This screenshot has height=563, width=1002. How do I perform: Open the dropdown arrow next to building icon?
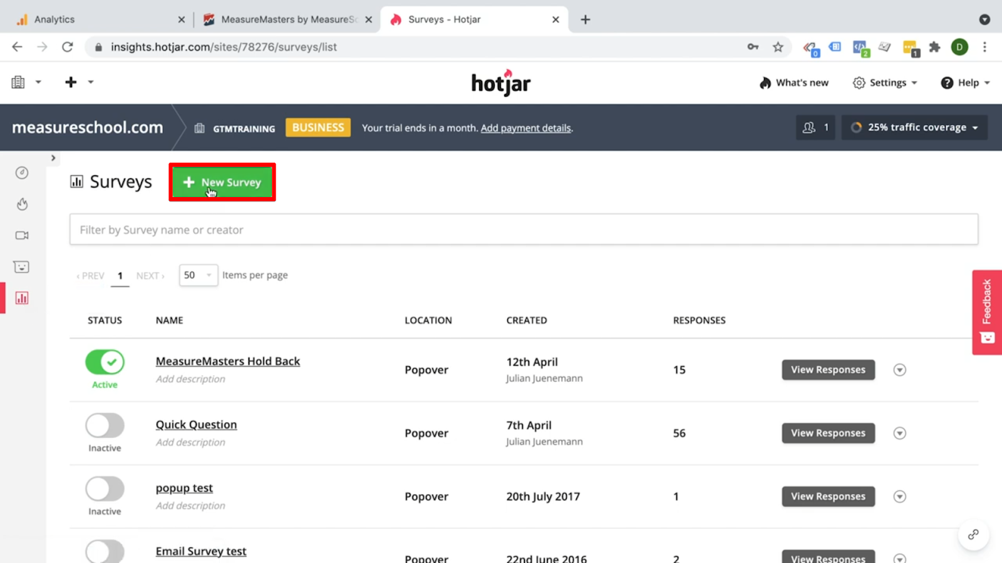point(38,82)
